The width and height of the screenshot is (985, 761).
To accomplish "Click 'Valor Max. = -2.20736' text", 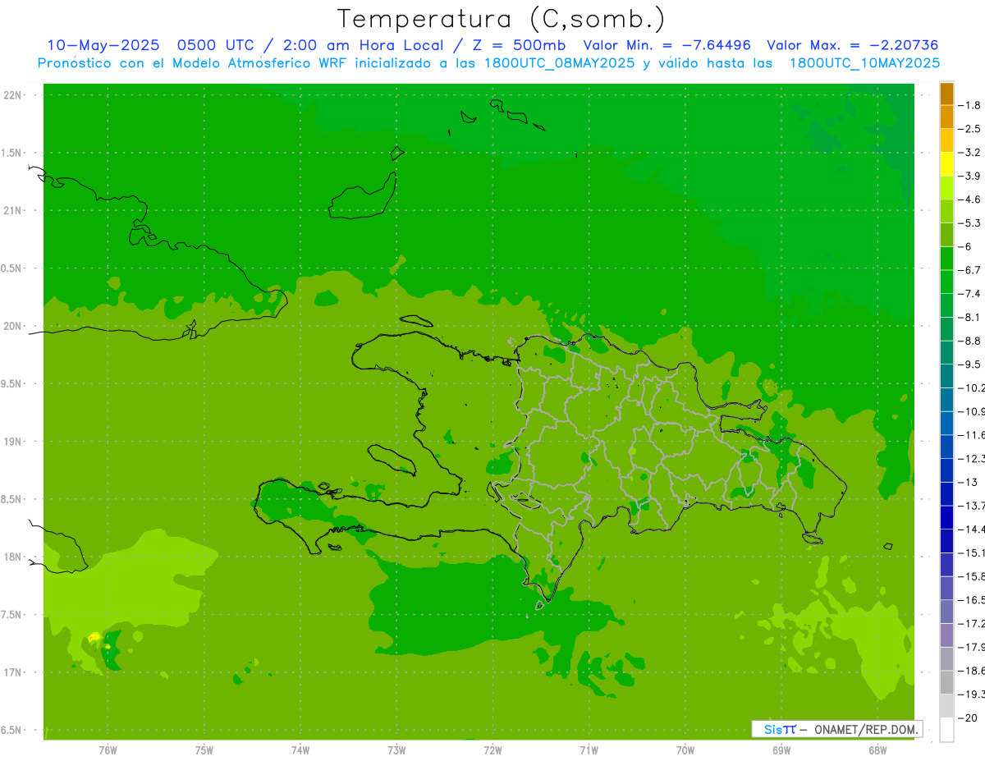I will (852, 46).
